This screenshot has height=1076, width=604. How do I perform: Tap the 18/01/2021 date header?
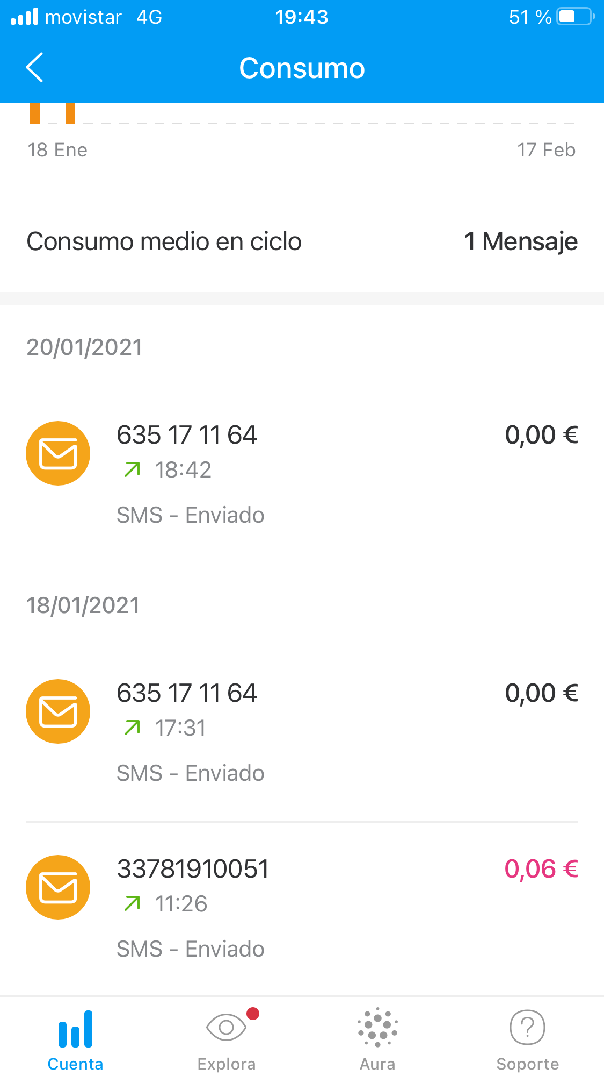(x=83, y=605)
